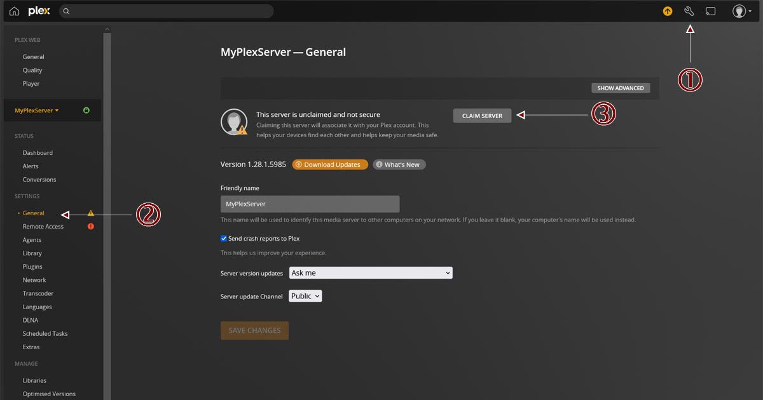Open Agents settings
The width and height of the screenshot is (763, 400).
[x=32, y=240]
